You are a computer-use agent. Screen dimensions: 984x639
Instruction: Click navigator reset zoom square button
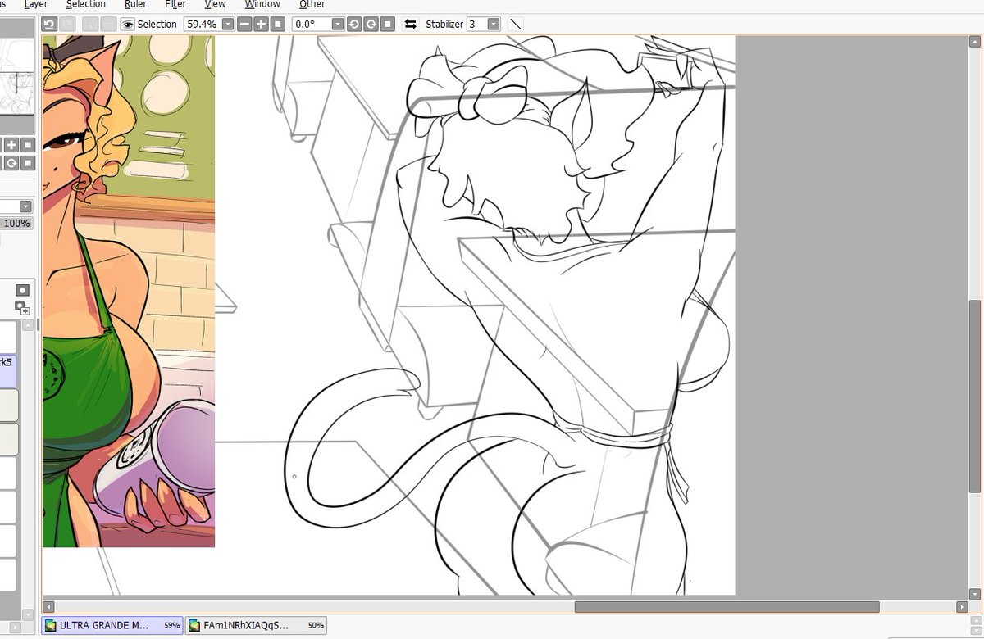coord(28,145)
